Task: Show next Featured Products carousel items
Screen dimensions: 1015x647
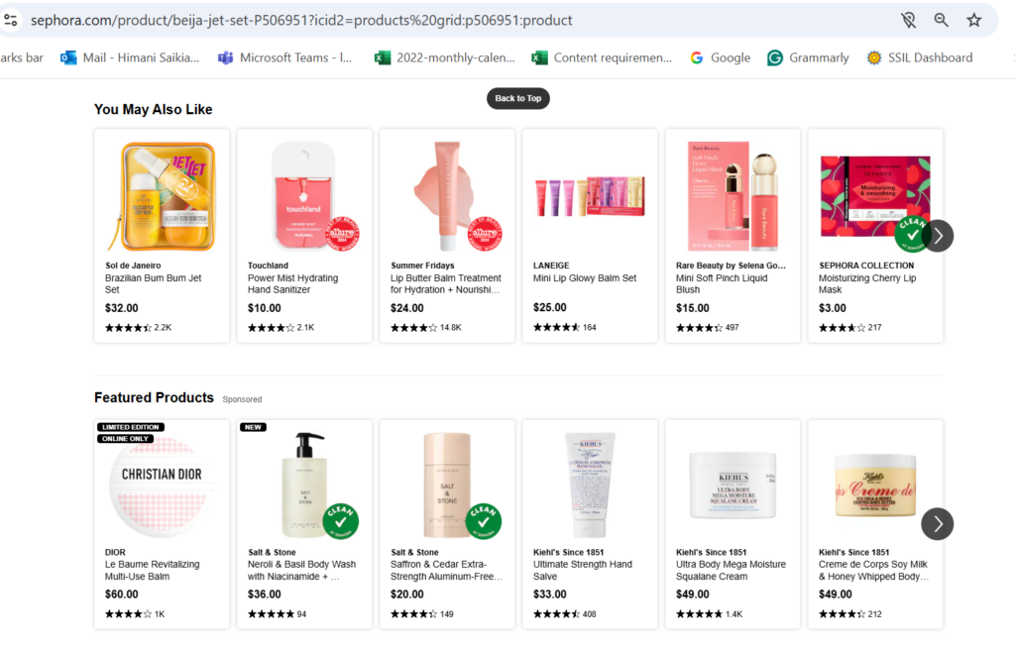Action: click(937, 524)
